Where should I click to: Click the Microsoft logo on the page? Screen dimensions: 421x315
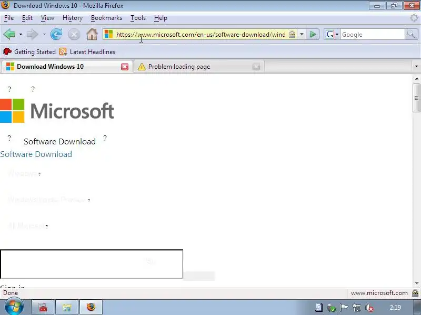coord(57,111)
